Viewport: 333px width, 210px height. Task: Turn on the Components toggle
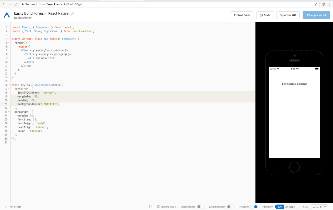[x=230, y=207]
